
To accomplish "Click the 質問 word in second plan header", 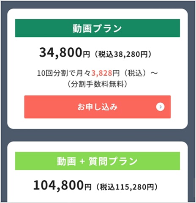I will [98, 161].
